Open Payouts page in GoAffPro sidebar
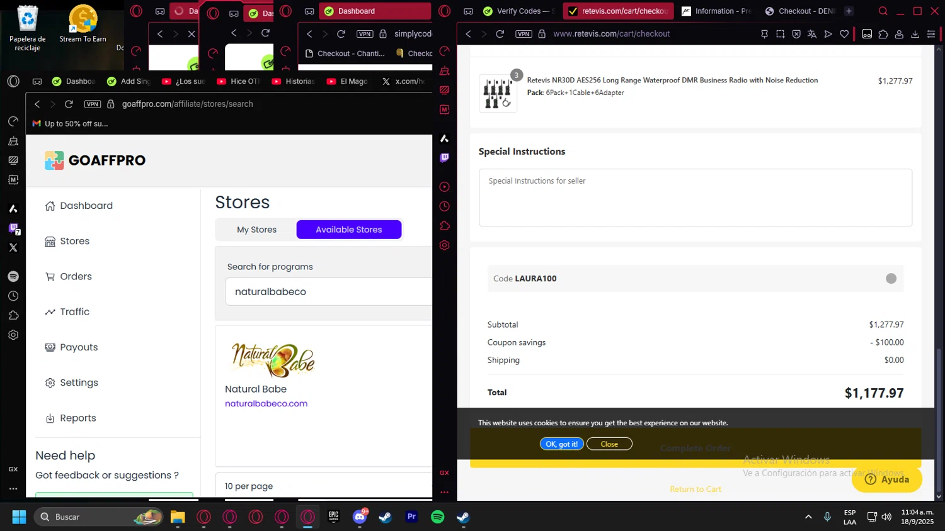The height and width of the screenshot is (531, 945). click(71, 347)
